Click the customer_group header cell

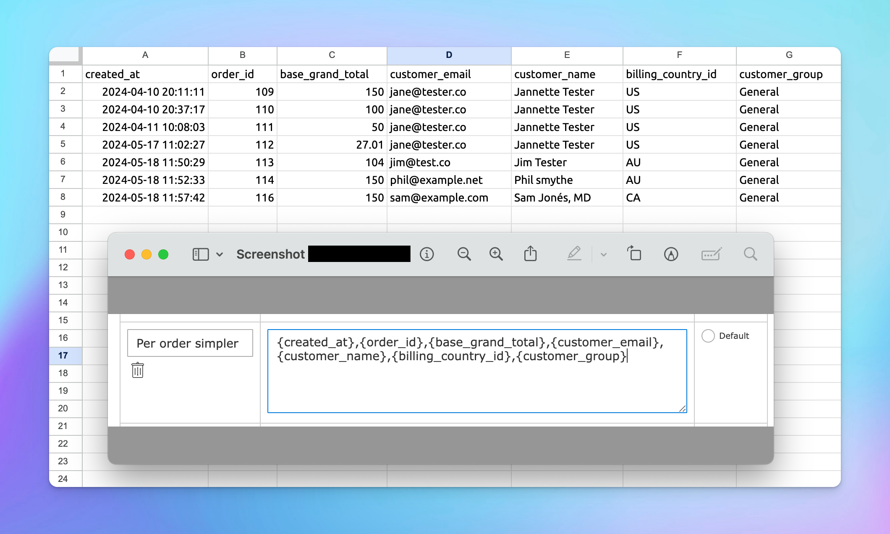pyautogui.click(x=789, y=74)
